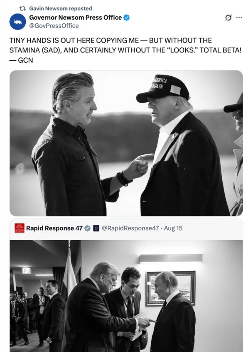Image resolution: width=250 pixels, height=352 pixels.
Task: Click the dark square affiliation badge
Action: [96, 228]
